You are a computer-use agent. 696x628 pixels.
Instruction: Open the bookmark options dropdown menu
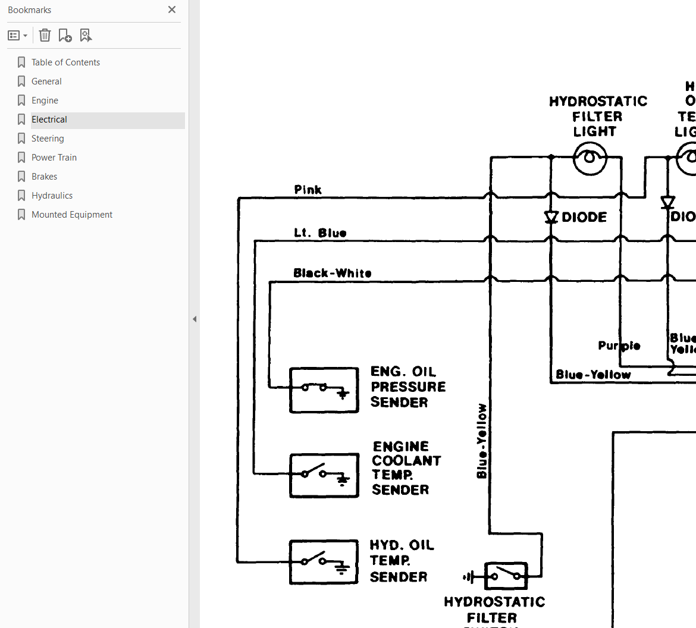click(18, 35)
